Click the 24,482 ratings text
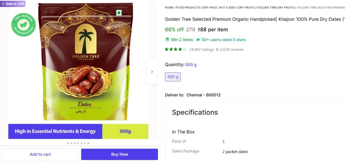This screenshot has width=345, height=163. (x=201, y=49)
